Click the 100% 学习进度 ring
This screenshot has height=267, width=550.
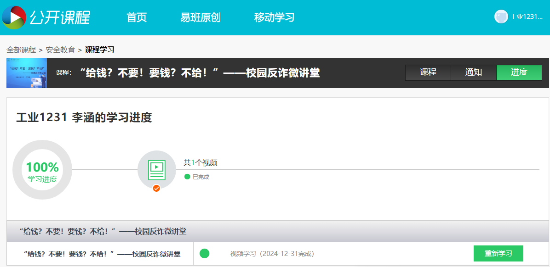pos(42,170)
